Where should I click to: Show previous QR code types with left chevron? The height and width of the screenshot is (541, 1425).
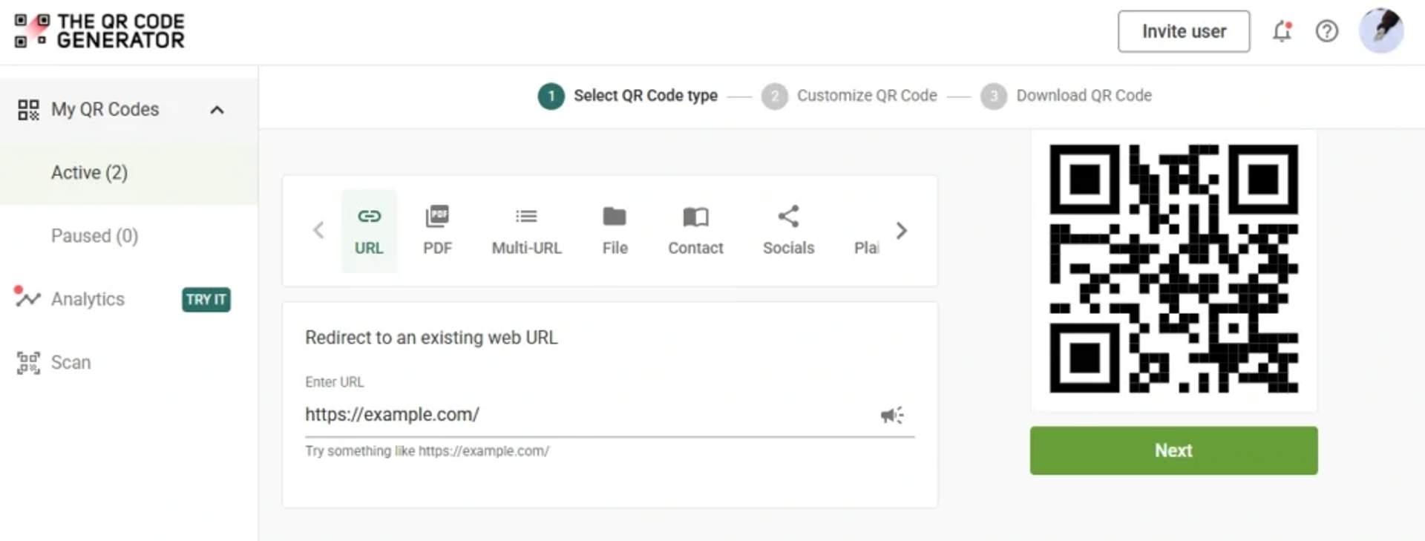click(x=318, y=231)
